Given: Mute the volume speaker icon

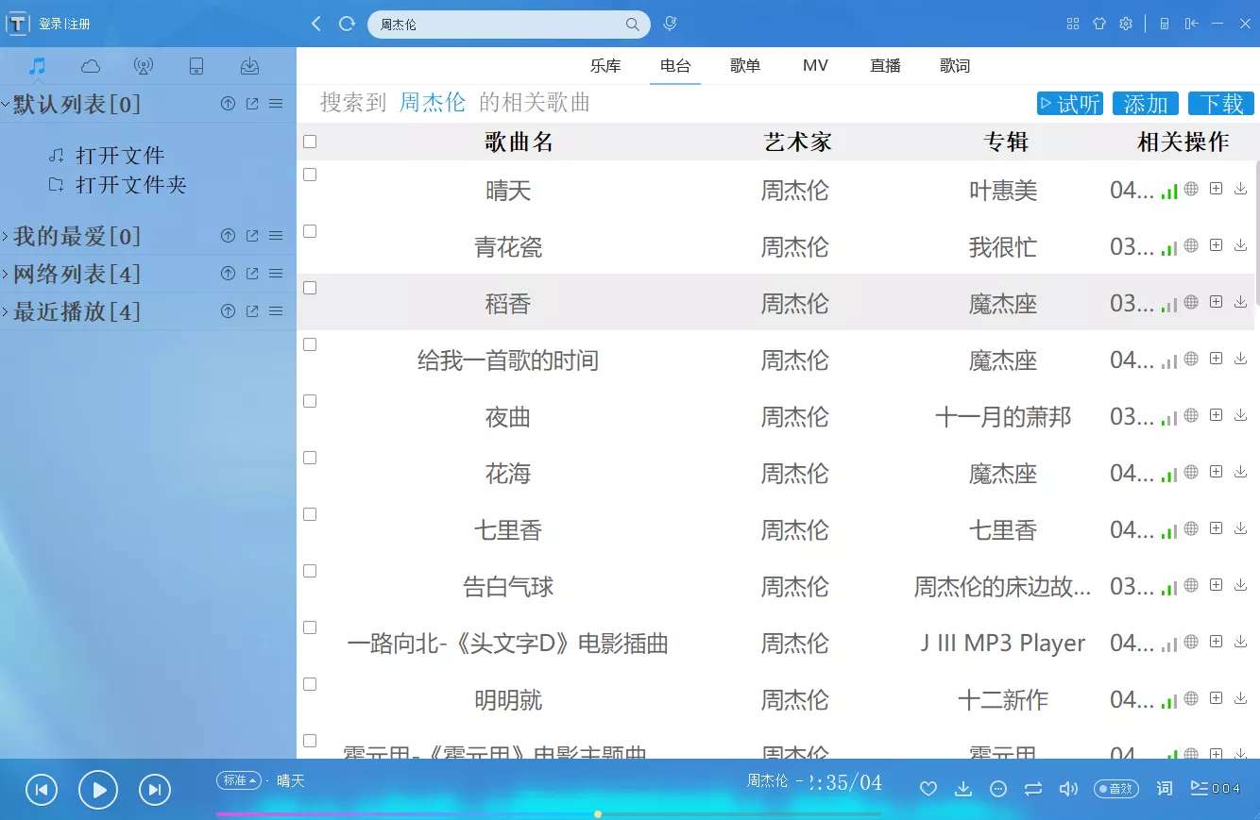Looking at the screenshot, I should coord(1068,789).
